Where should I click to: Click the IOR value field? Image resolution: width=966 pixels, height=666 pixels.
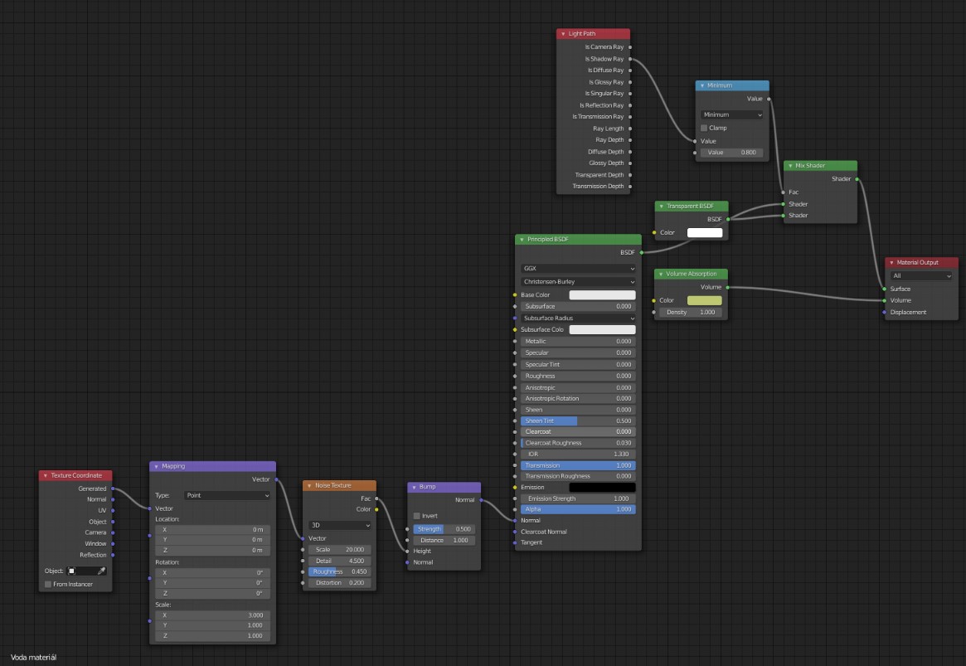click(578, 454)
